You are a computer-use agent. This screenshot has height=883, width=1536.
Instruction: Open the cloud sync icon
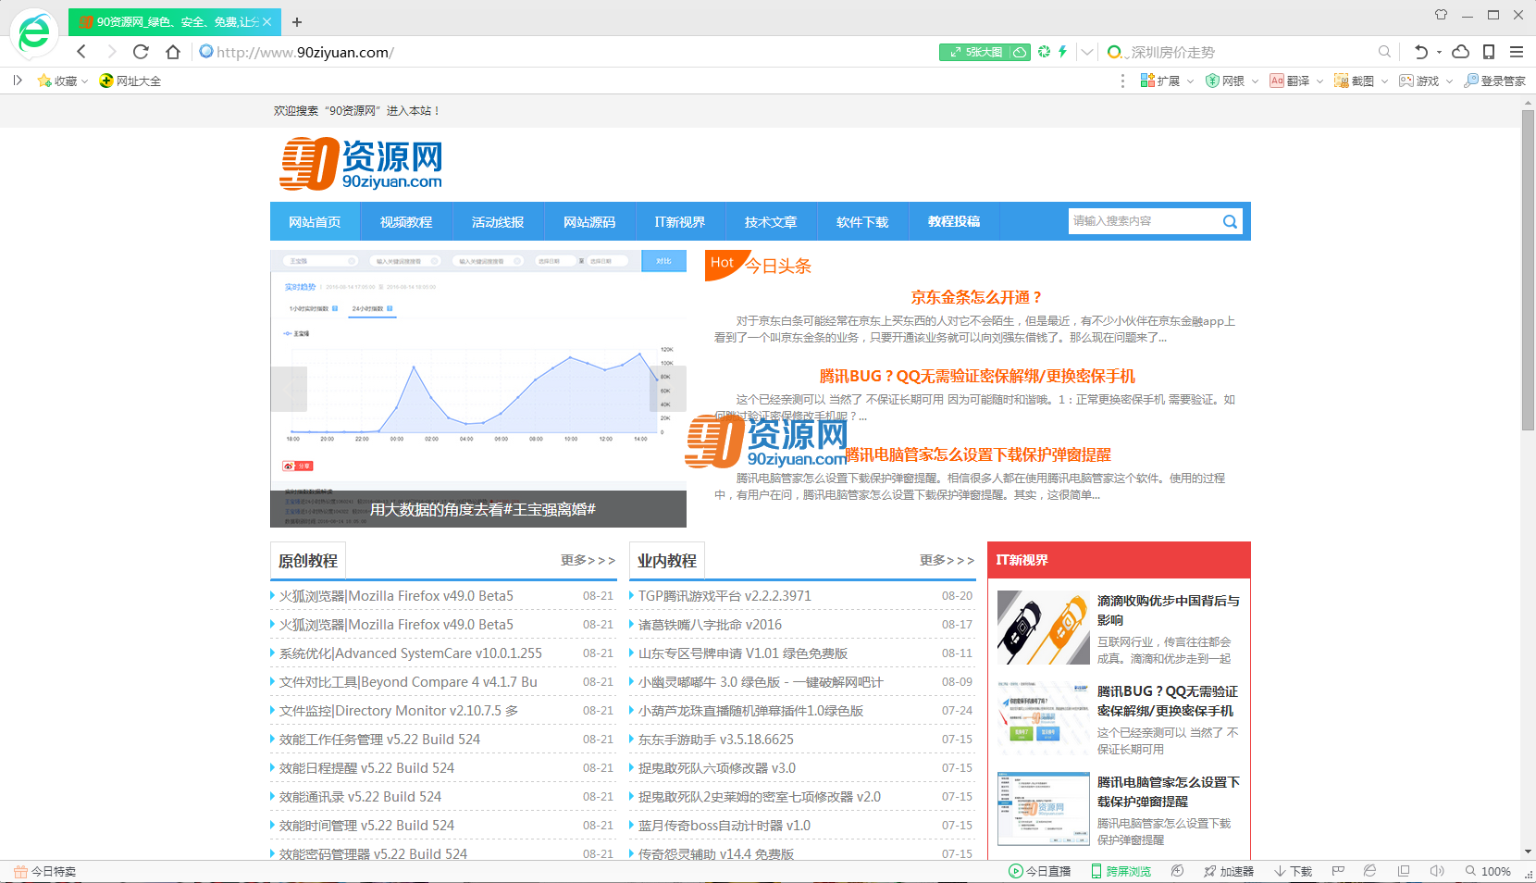point(1461,52)
